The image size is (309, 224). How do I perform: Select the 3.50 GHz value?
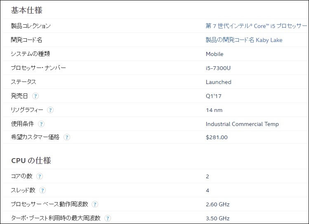coord(217,218)
